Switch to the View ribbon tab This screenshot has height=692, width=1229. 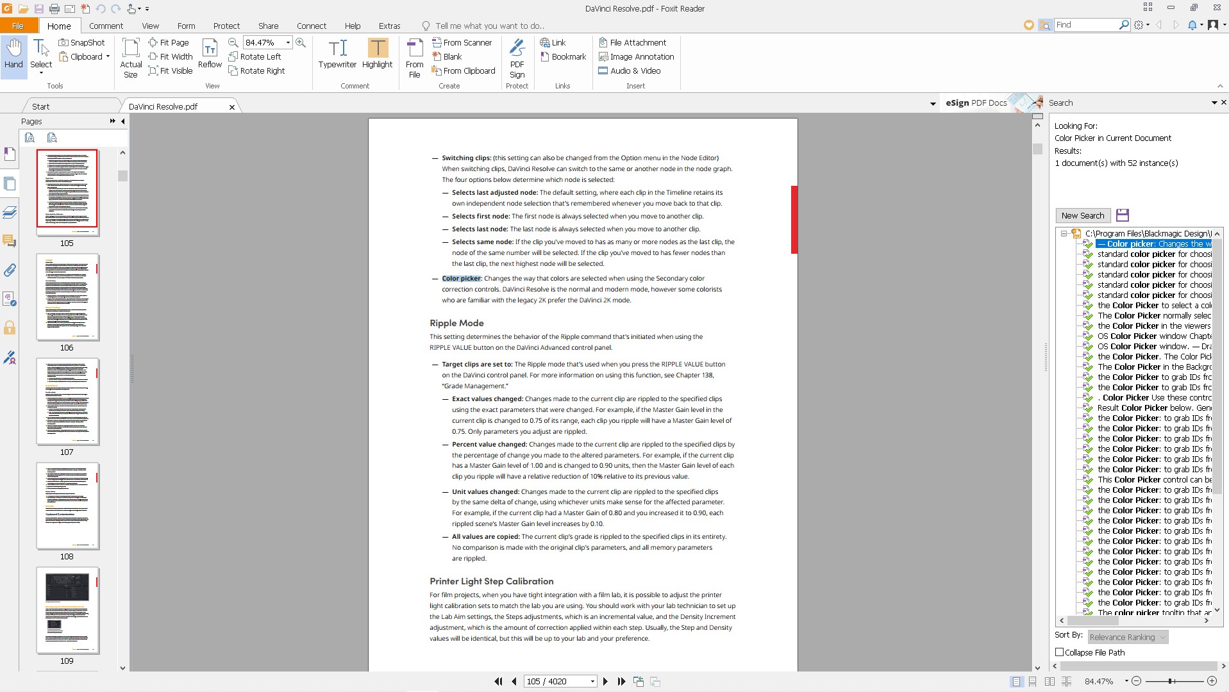(x=150, y=26)
